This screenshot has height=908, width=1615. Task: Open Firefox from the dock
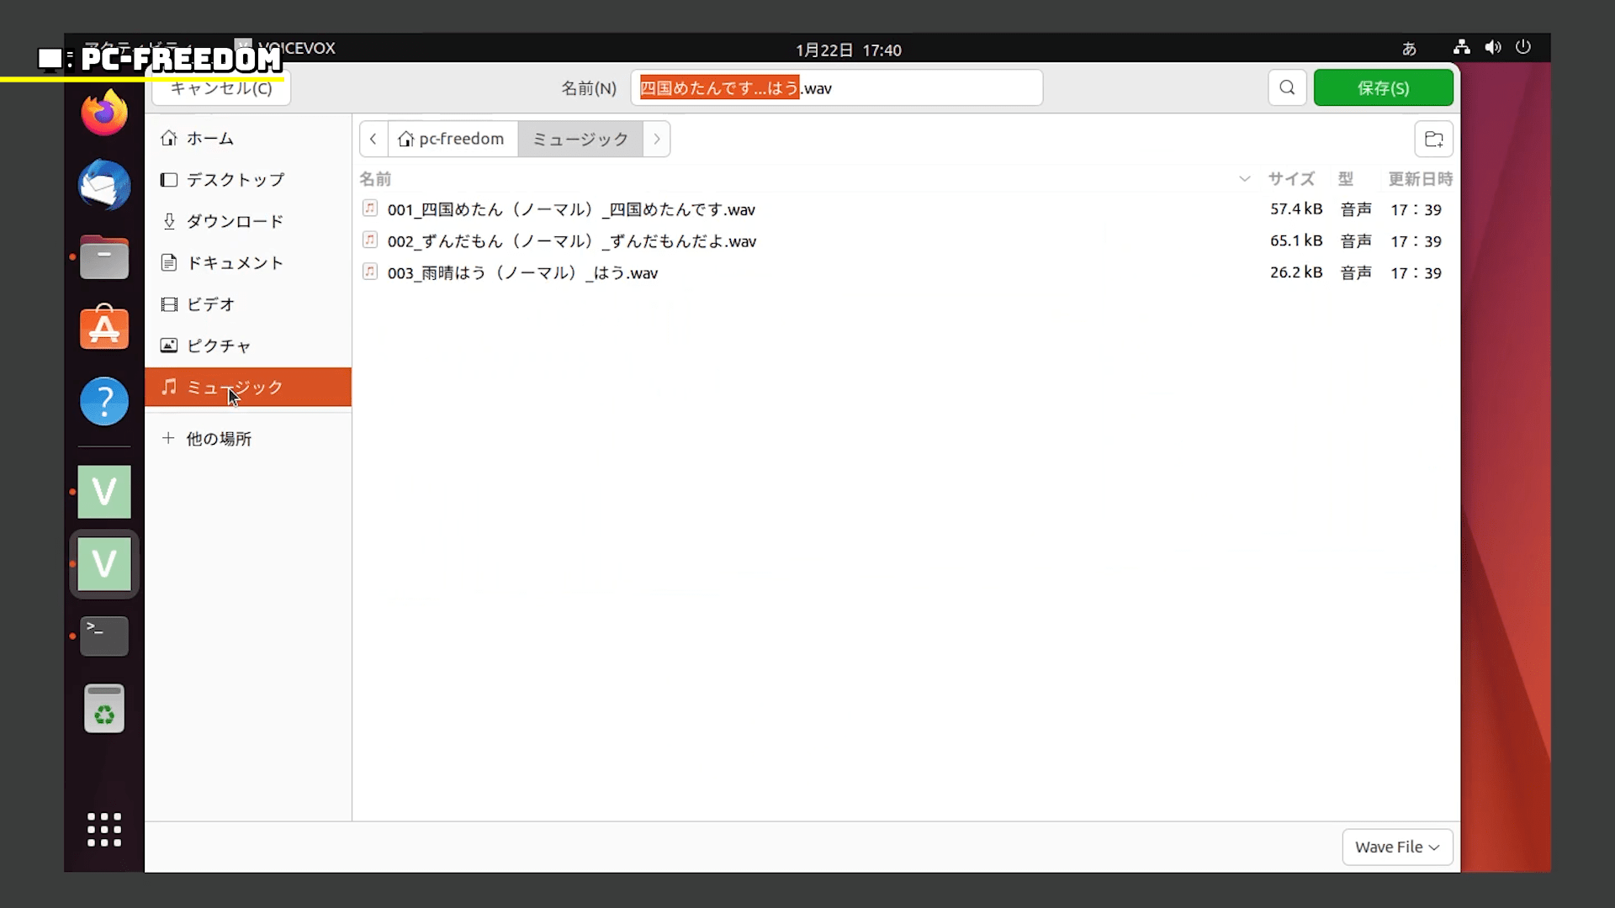click(104, 113)
